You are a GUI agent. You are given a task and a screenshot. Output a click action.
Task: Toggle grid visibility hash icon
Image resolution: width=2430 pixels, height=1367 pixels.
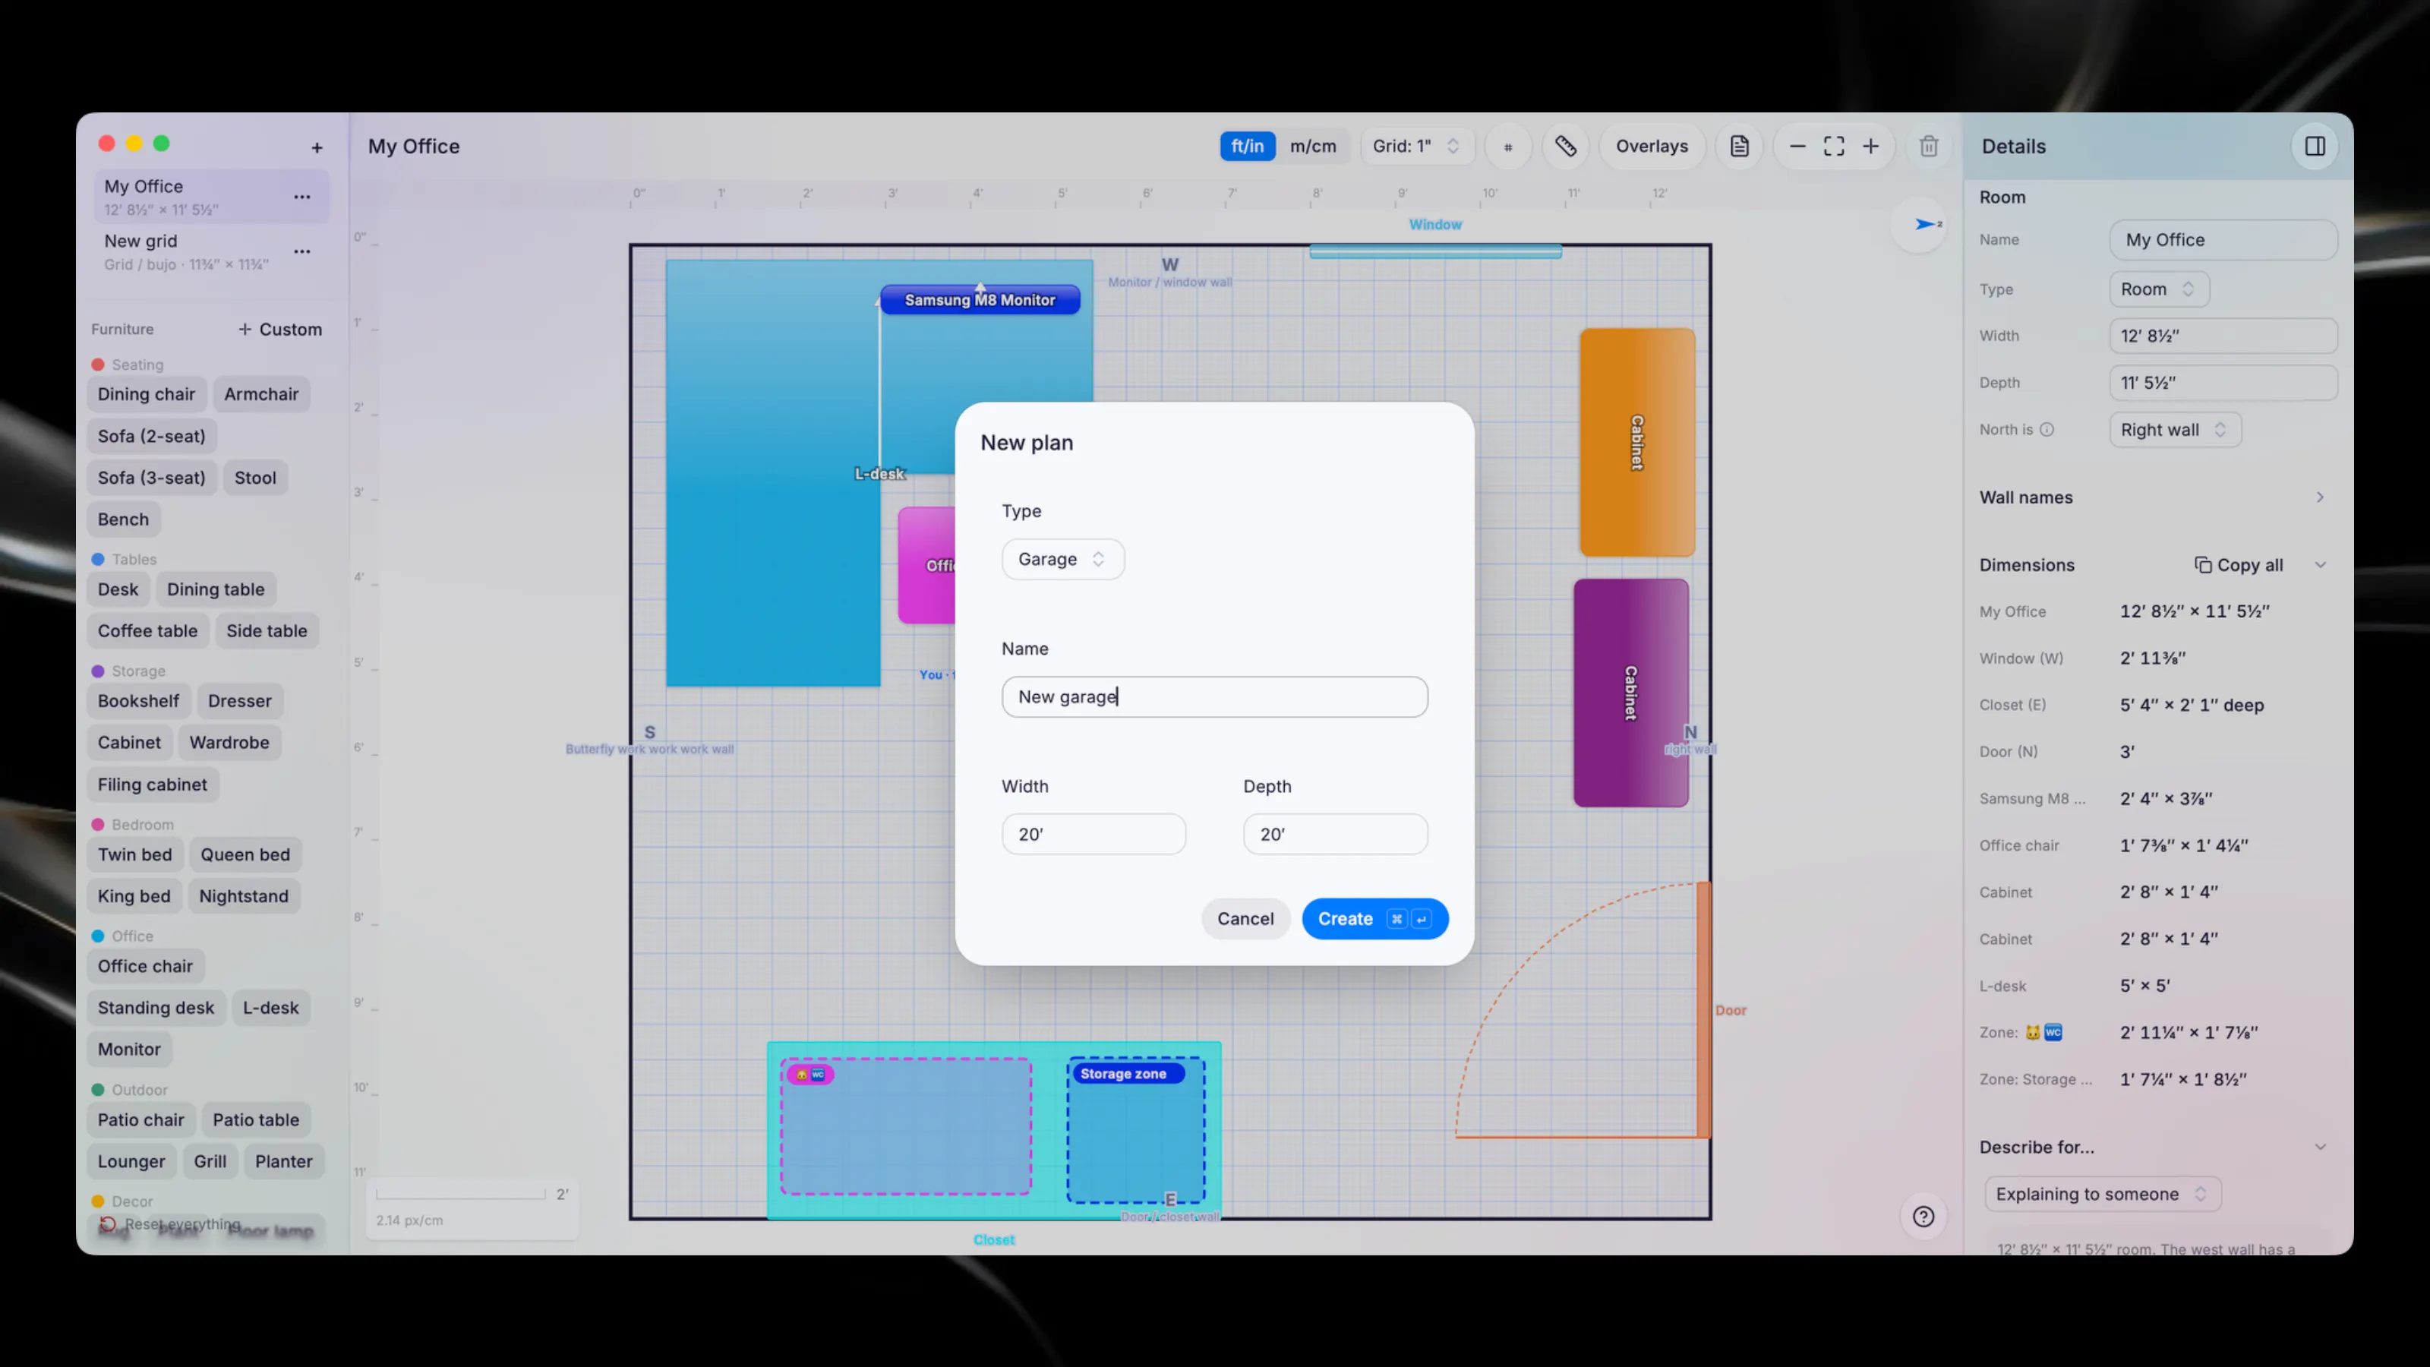[1507, 147]
